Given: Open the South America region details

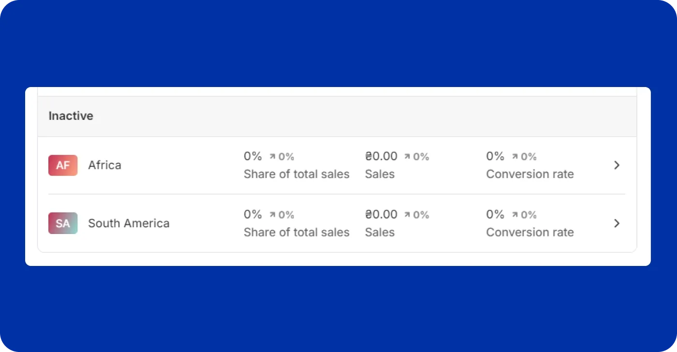Looking at the screenshot, I should (128, 223).
